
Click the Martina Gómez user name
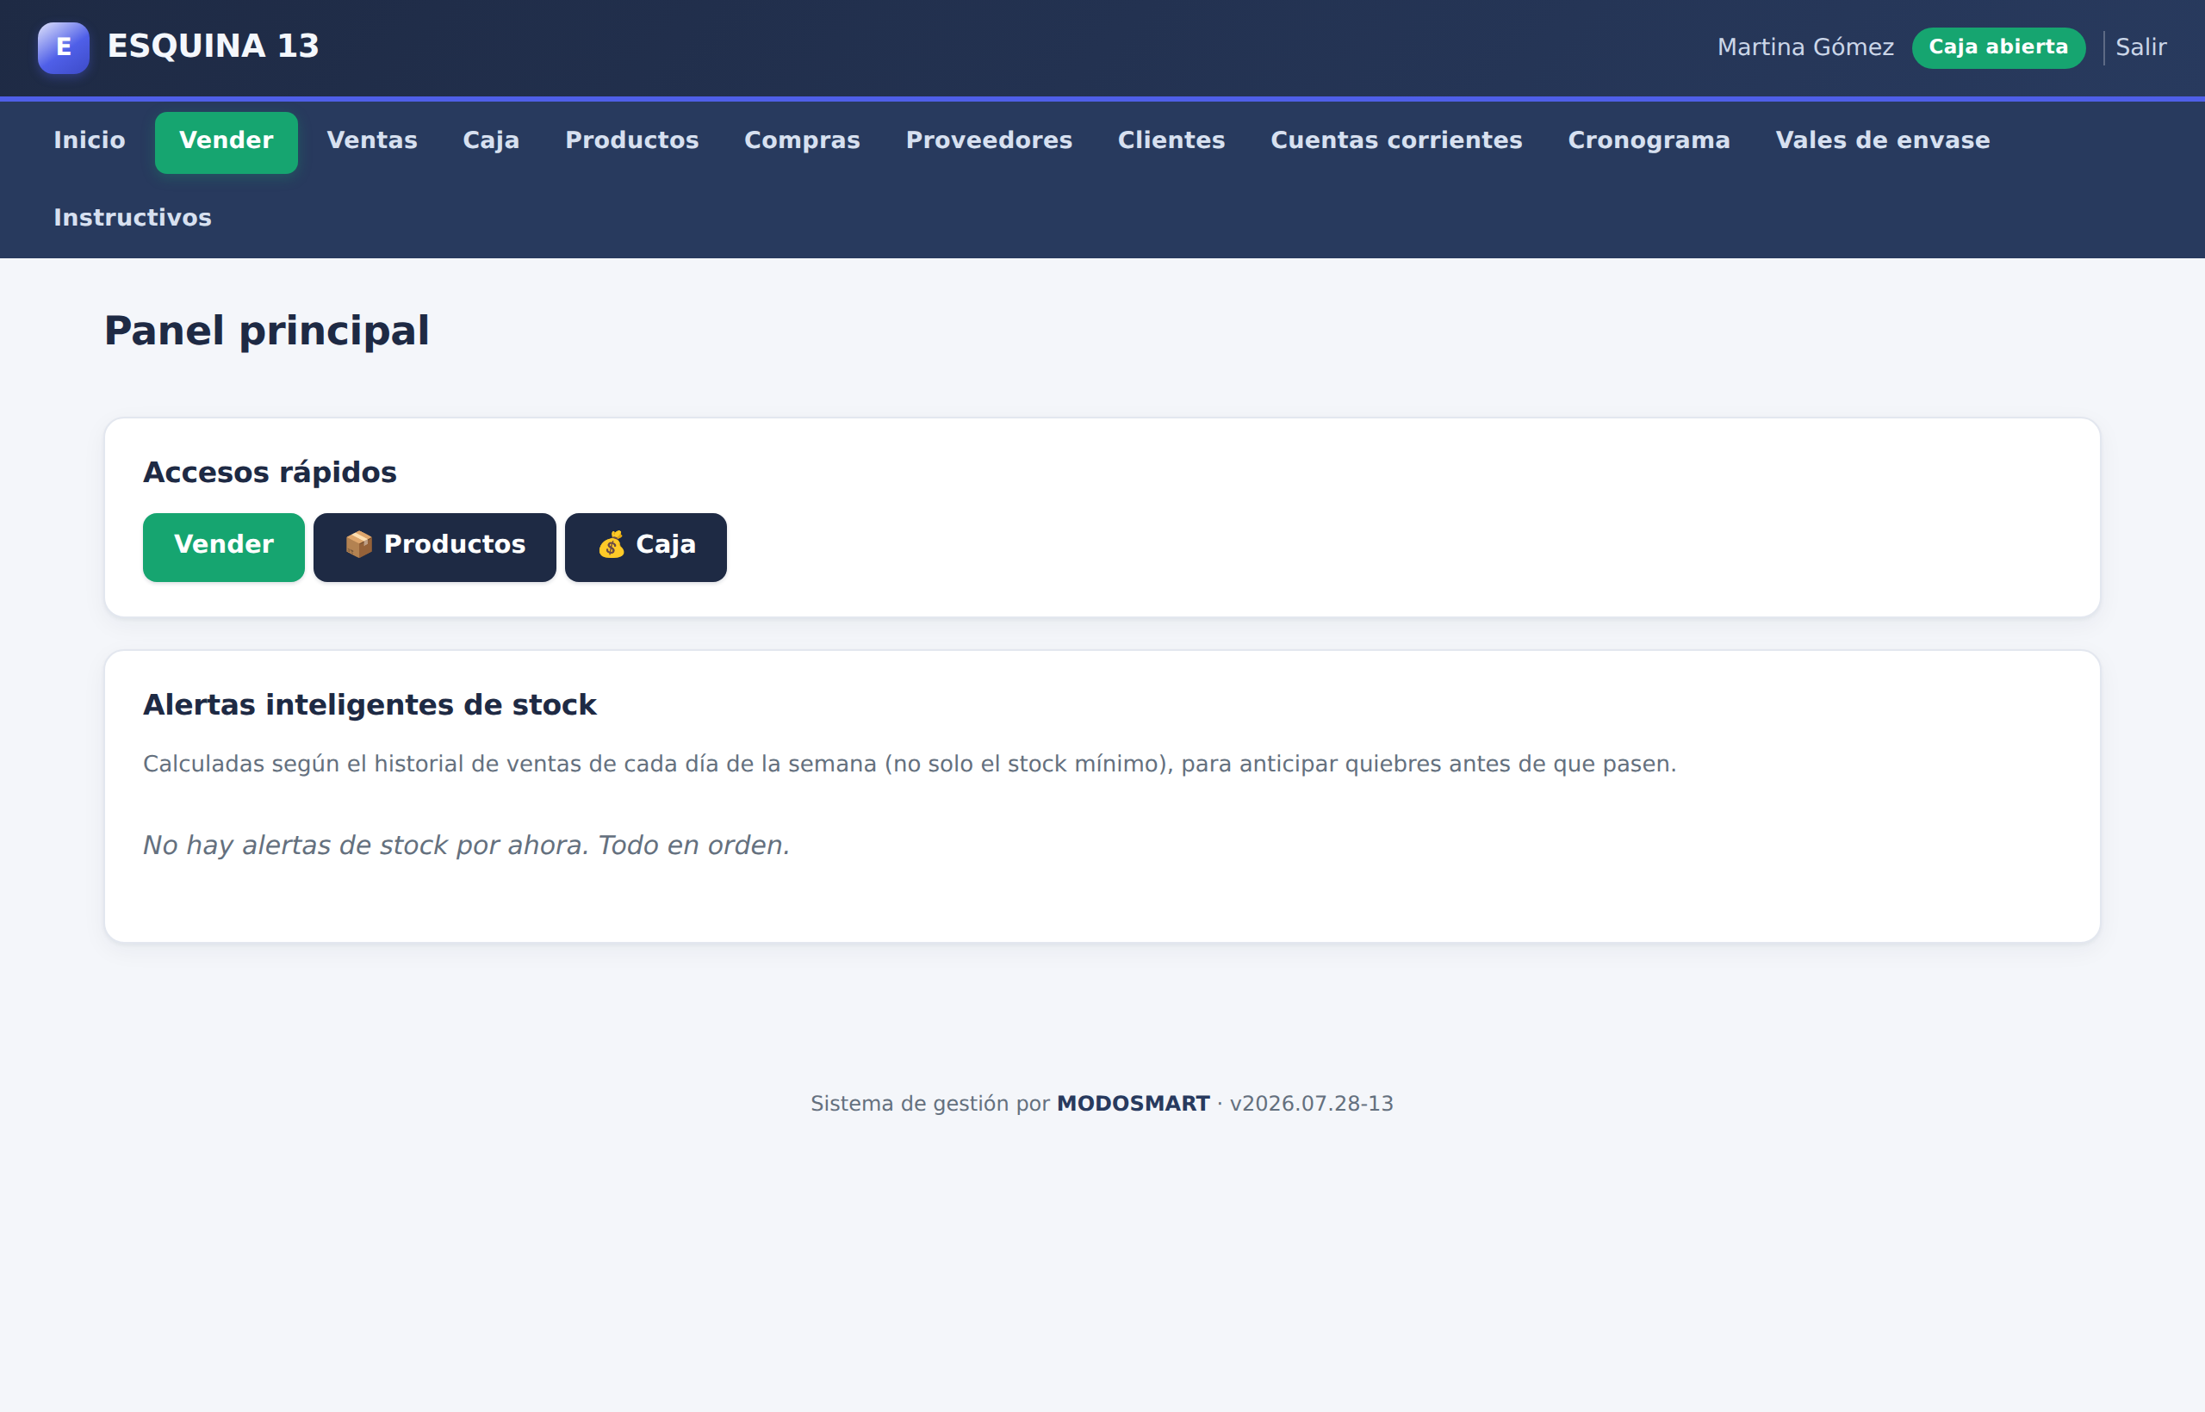click(1805, 46)
